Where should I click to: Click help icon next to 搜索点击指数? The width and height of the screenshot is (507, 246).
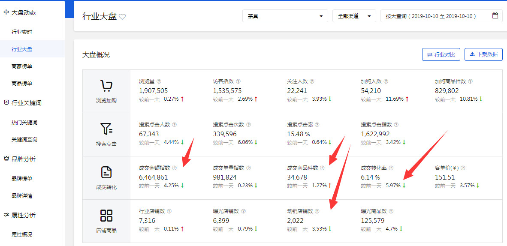click(x=396, y=124)
